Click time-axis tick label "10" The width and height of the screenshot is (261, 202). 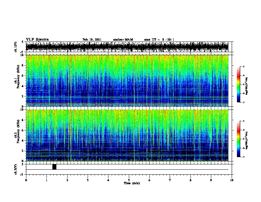232,180
